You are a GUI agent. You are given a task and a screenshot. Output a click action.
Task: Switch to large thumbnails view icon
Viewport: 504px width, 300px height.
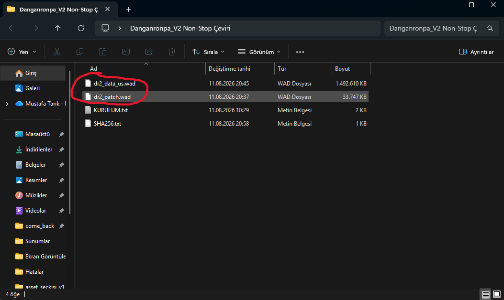pos(497,294)
